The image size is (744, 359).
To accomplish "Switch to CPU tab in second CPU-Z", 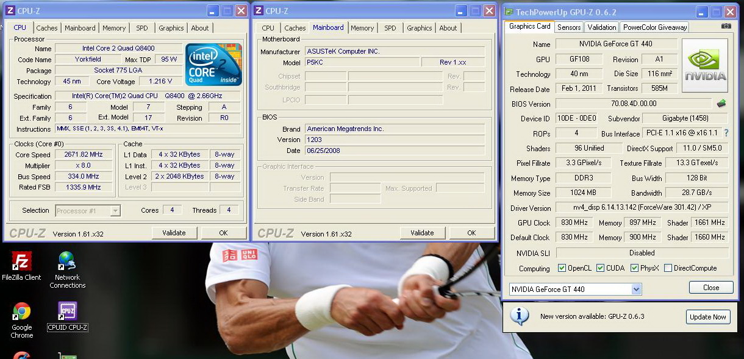I will point(268,28).
